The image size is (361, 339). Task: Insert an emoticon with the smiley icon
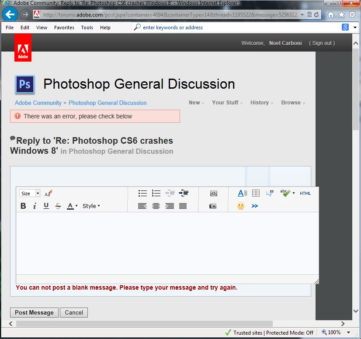point(241,206)
